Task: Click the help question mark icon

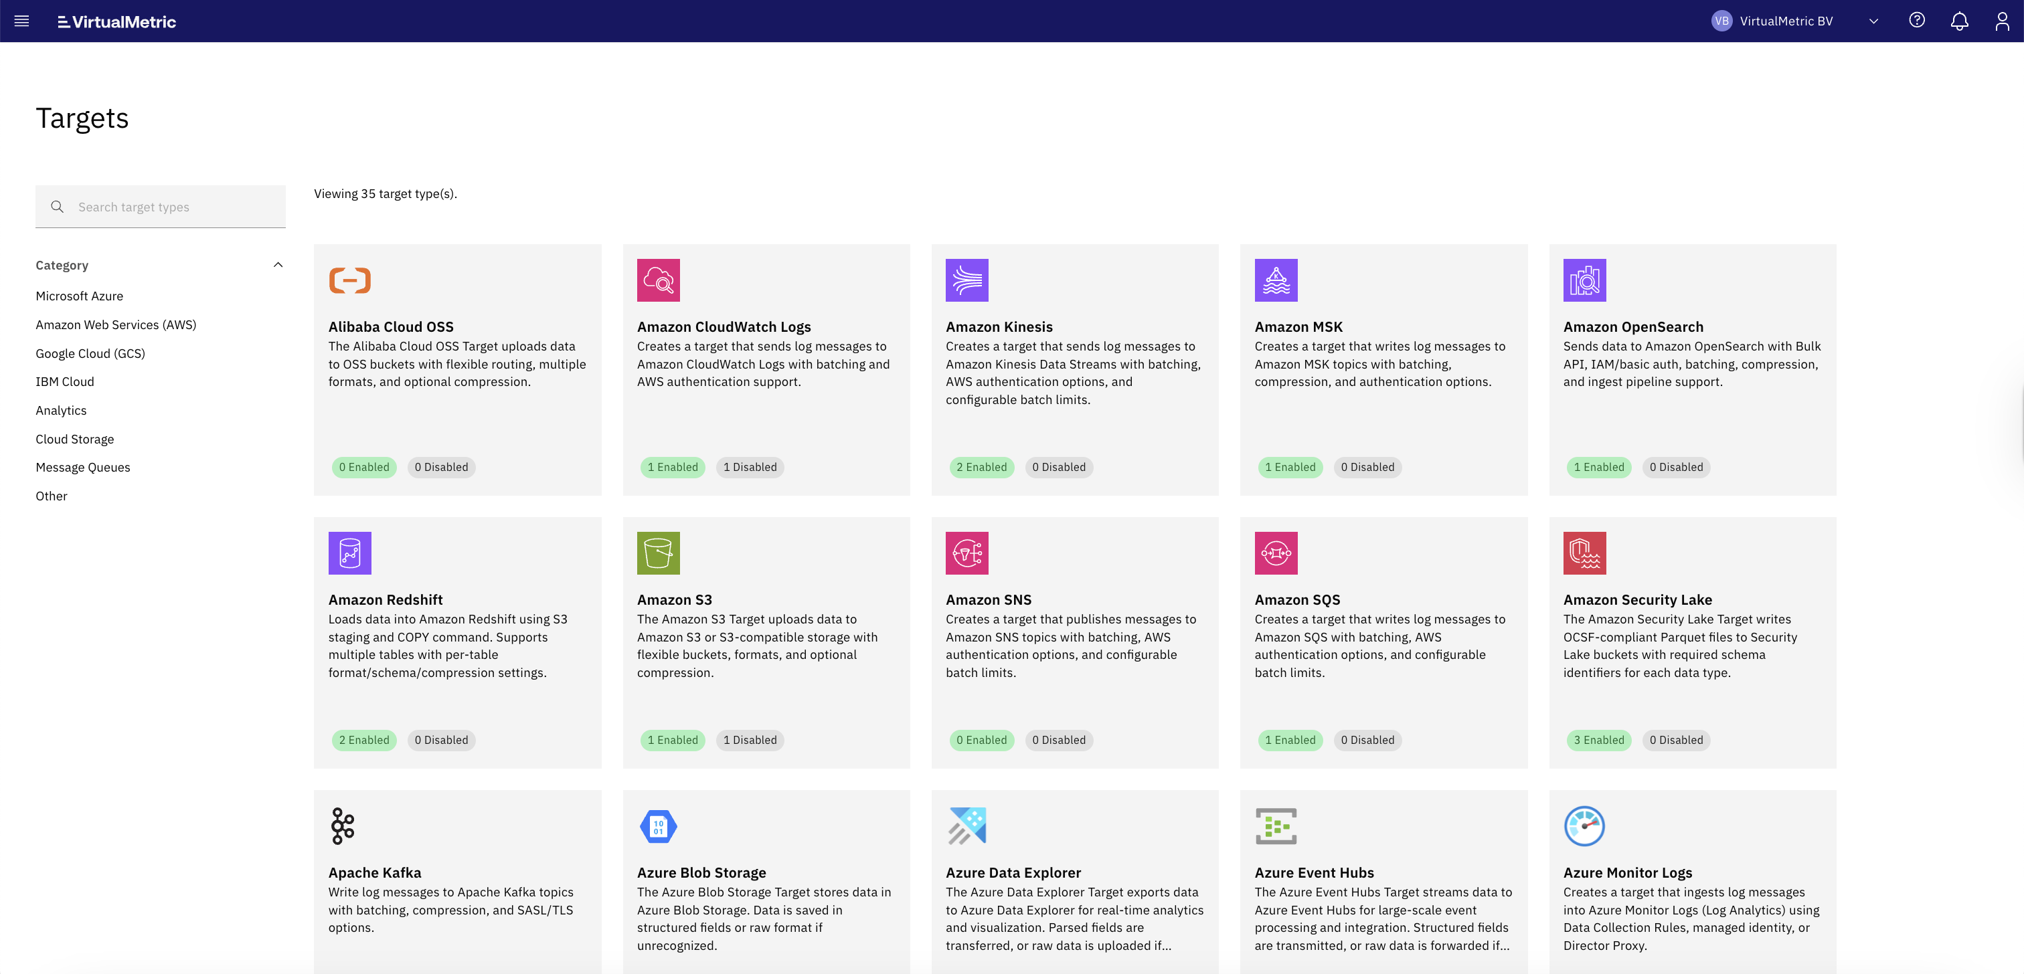Action: point(1916,21)
